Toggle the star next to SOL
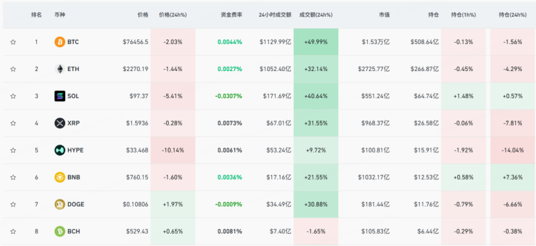536x246 pixels. [13, 96]
